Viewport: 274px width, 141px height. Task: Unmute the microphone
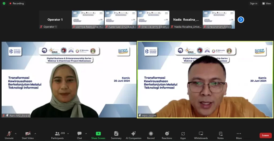[9, 135]
